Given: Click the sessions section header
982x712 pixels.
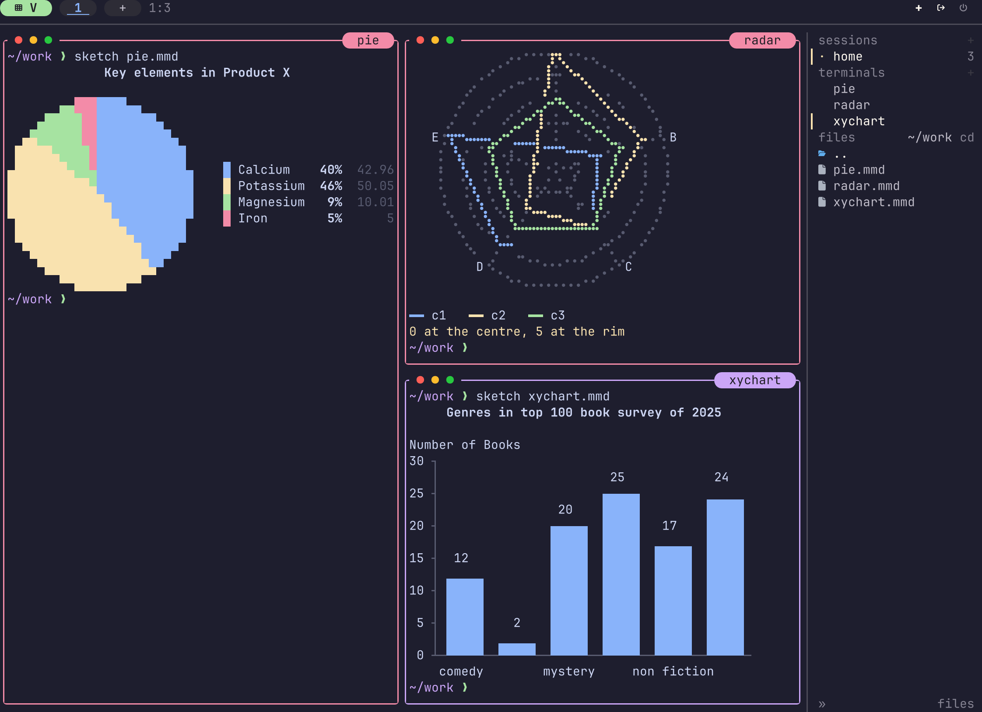Looking at the screenshot, I should 848,40.
